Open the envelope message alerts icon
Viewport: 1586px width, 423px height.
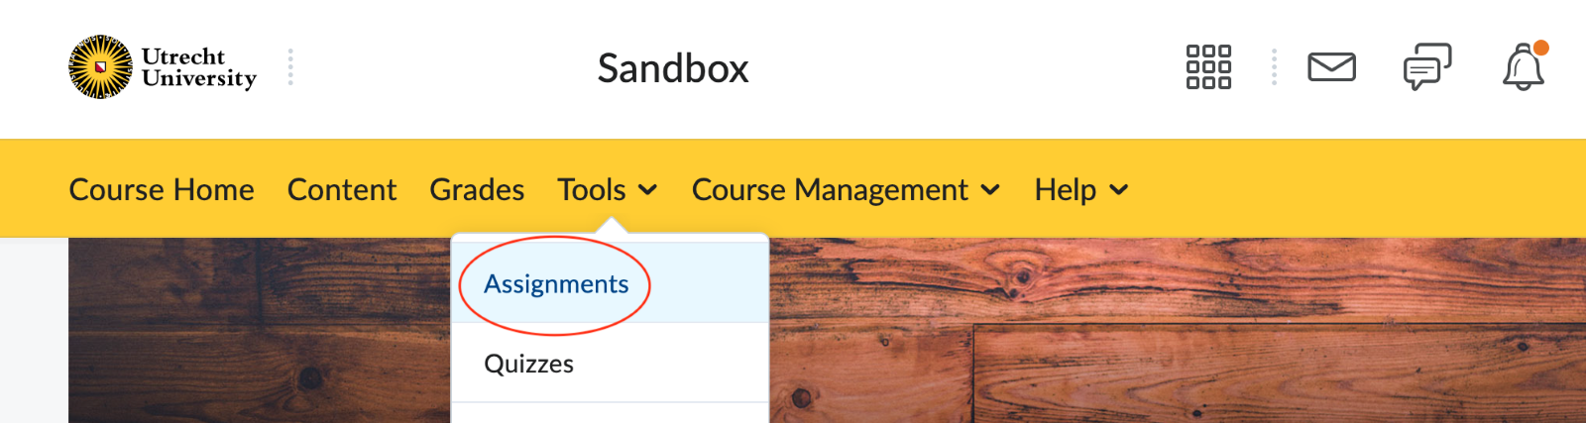point(1331,67)
